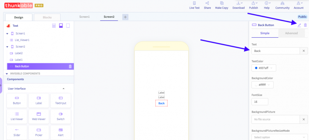Viewport: 309px width, 140px height.
Task: Pick the Label component
Action: pyautogui.click(x=39, y=100)
